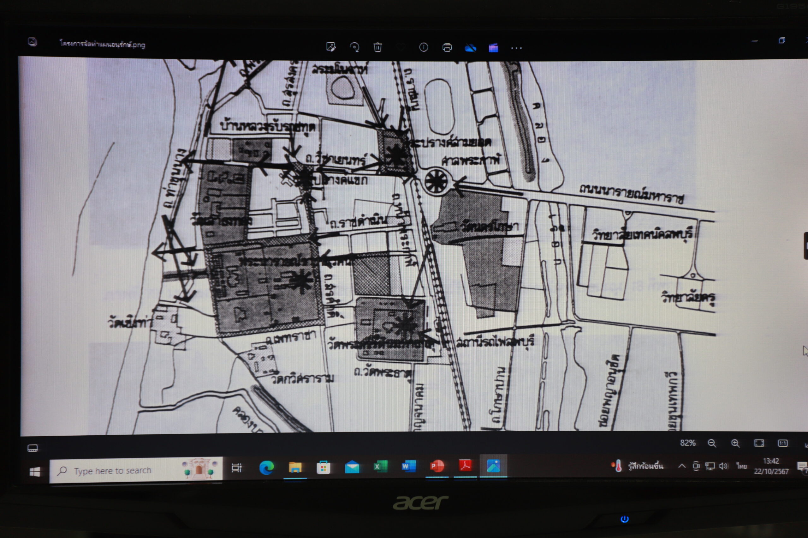Zoom in with the plus magnifier

(x=735, y=443)
